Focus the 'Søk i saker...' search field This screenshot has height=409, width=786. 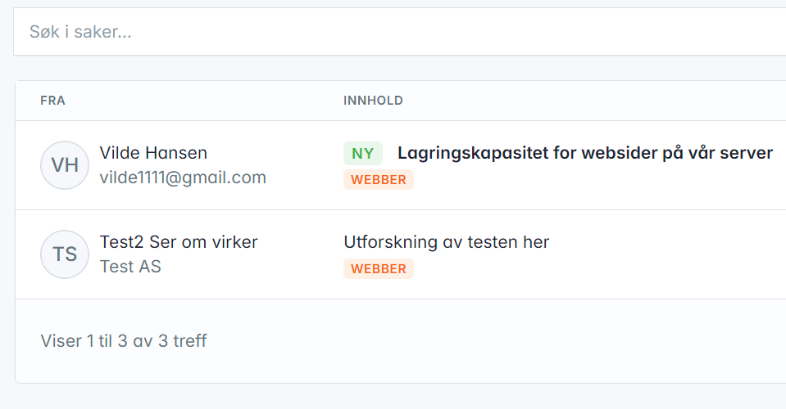(393, 32)
